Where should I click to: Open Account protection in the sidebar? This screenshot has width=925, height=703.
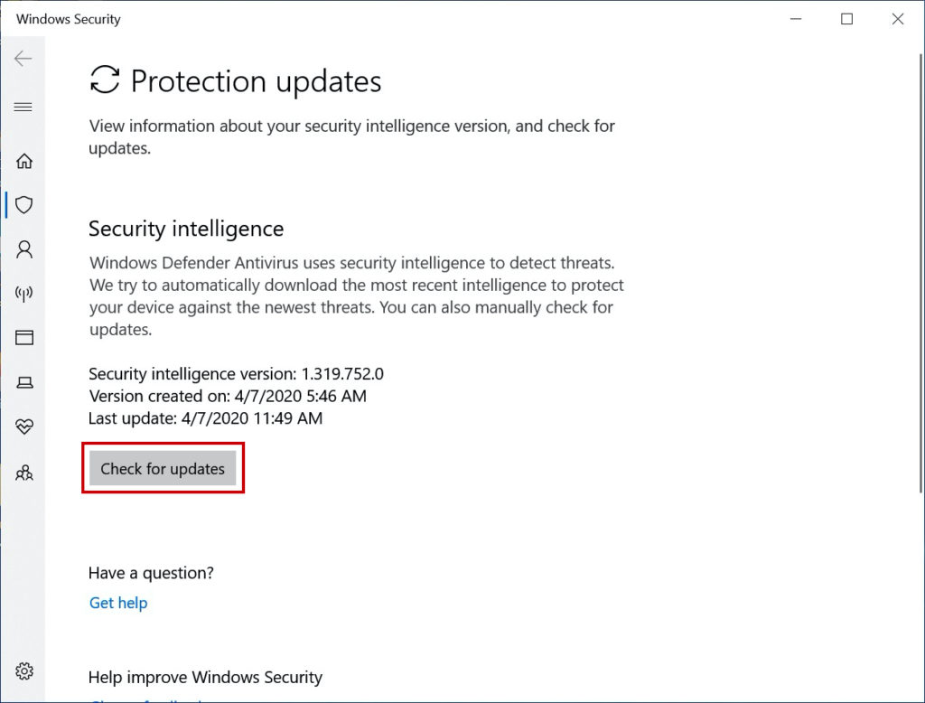point(23,249)
